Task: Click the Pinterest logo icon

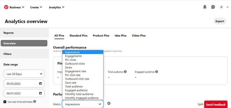Action: click(6, 7)
